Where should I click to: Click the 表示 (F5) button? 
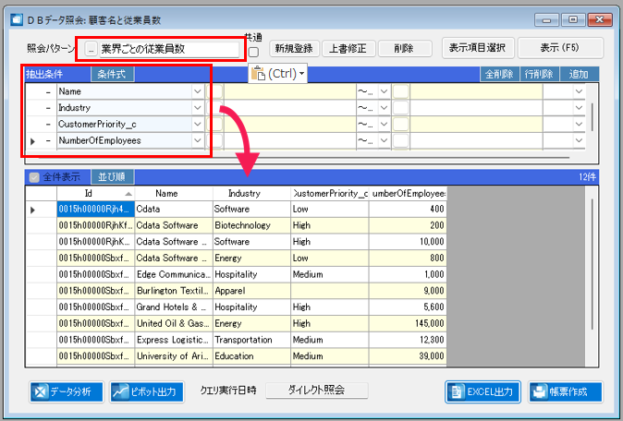pyautogui.click(x=560, y=48)
